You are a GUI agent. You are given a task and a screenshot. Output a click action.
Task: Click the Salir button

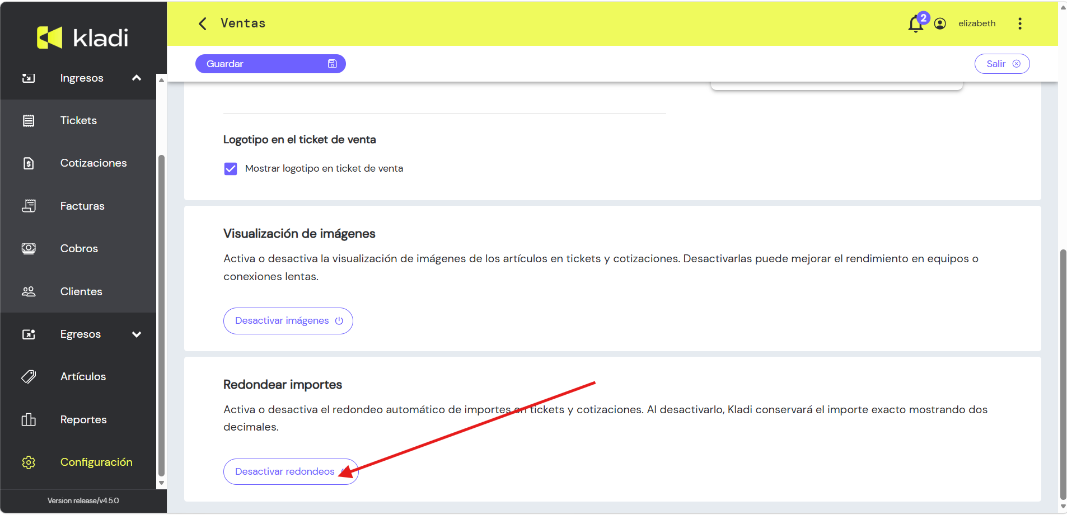[1002, 64]
